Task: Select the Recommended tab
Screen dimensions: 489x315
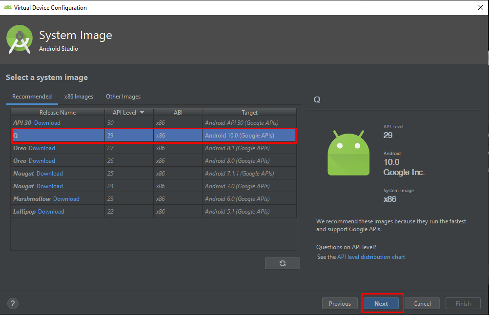Action: (32, 97)
